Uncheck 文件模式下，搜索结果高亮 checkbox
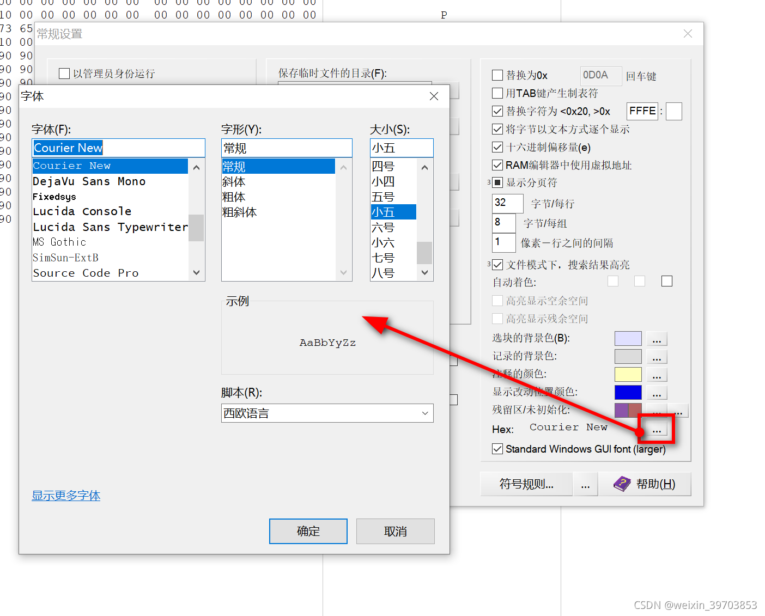Screen dimensions: 765x616 [x=497, y=265]
